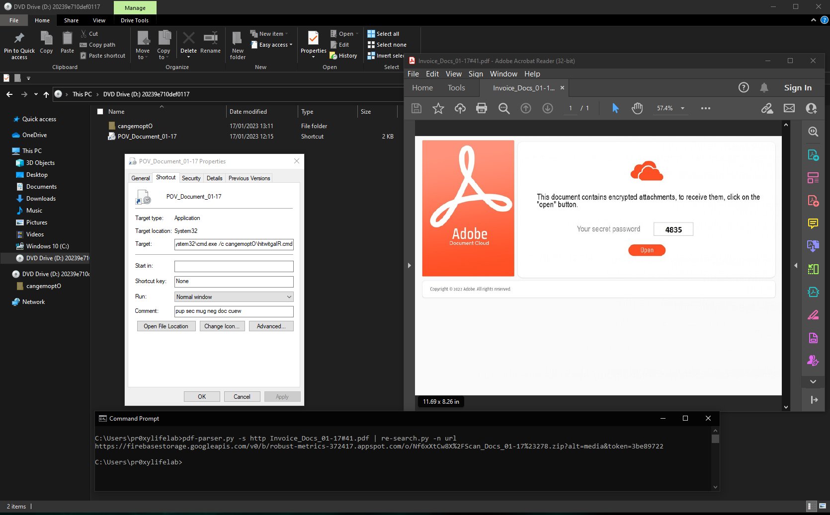Open notifications bell in Acrobat
Image resolution: width=830 pixels, height=515 pixels.
pyautogui.click(x=764, y=87)
